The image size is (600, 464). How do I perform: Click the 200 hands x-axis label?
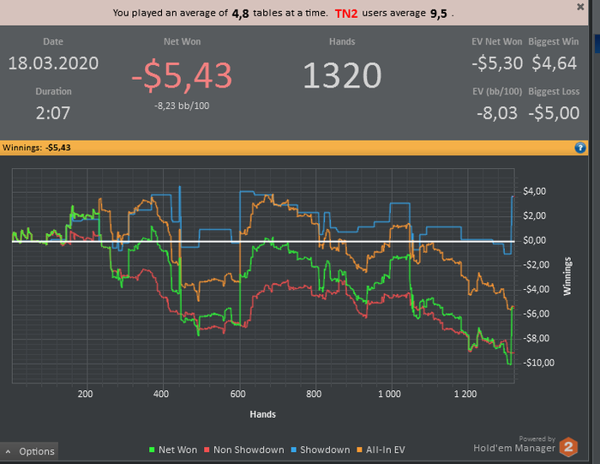(85, 394)
